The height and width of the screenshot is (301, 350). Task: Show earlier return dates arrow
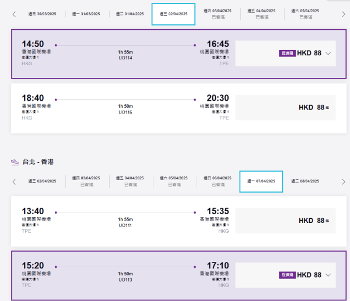click(14, 182)
